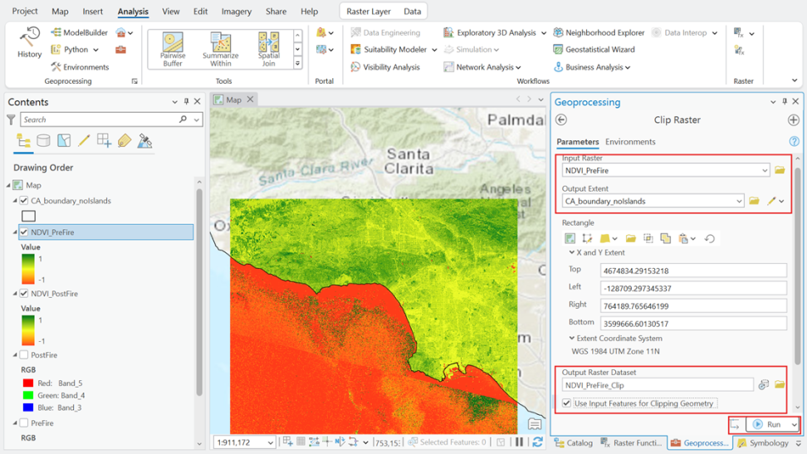
Task: Click the Top extent value field
Action: coord(693,271)
